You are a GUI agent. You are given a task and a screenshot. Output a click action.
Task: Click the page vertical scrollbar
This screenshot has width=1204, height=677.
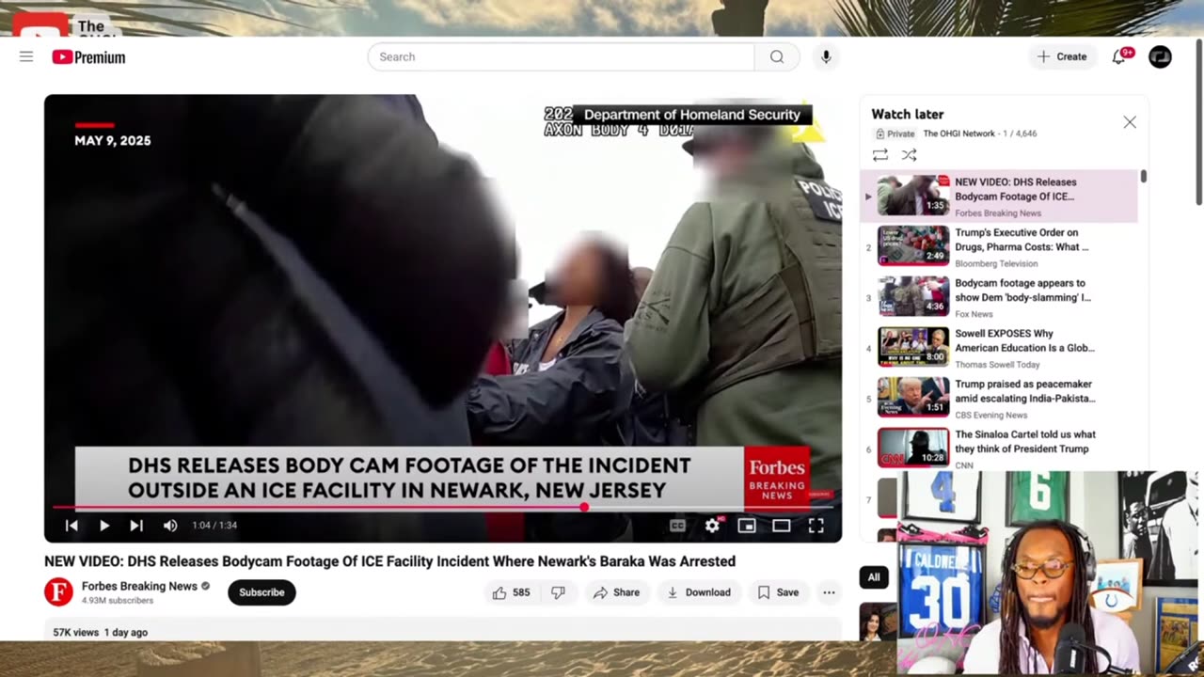click(x=1198, y=120)
